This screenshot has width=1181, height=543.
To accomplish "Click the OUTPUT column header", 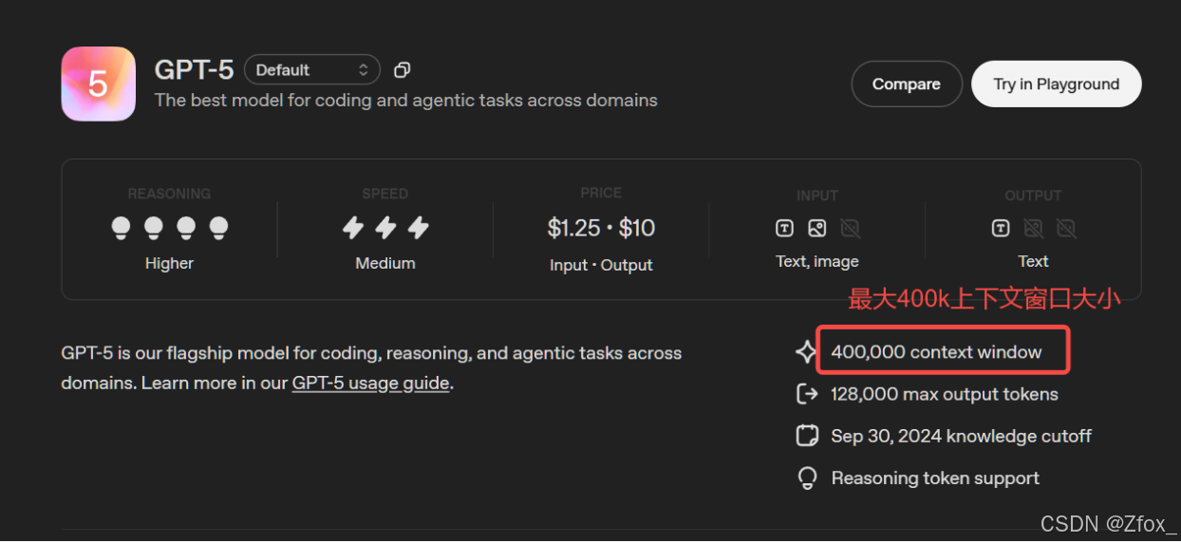I will click(x=1033, y=196).
